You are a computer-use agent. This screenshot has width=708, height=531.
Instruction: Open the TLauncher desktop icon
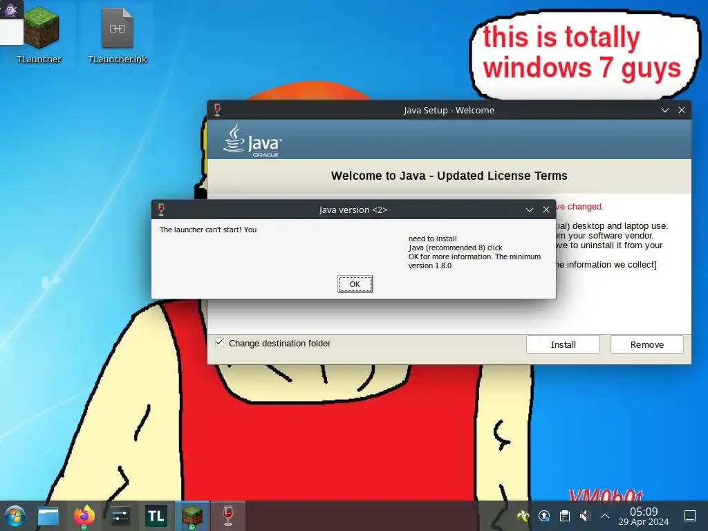(39, 34)
